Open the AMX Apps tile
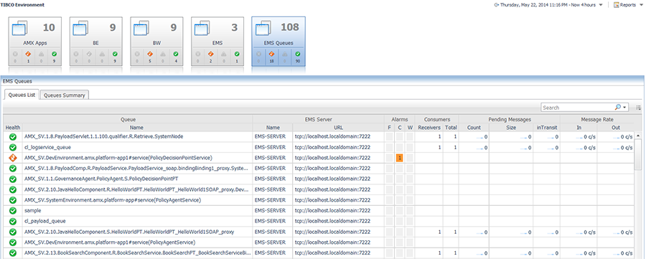This screenshot has width=646, height=259. [x=35, y=41]
